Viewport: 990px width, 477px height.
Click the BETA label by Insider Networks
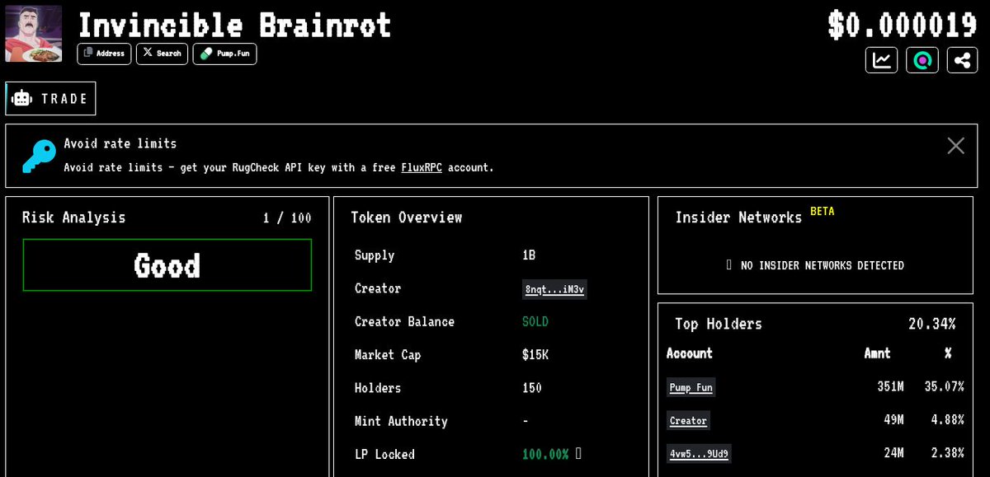point(822,211)
